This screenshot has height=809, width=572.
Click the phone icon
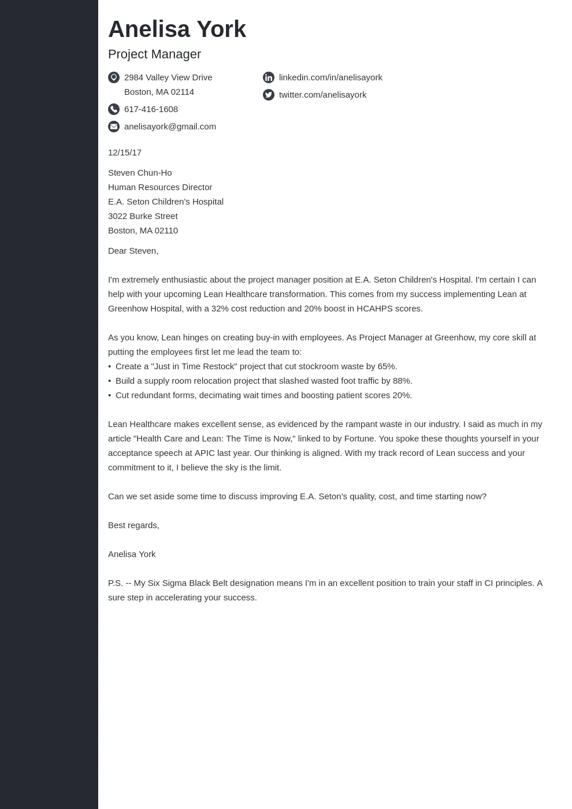(114, 109)
